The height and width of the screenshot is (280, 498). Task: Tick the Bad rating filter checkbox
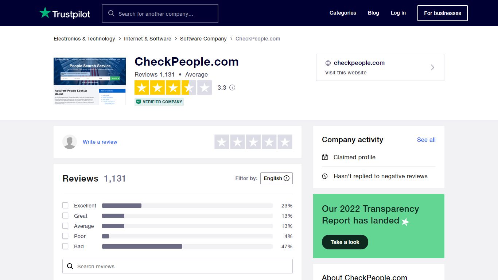[65, 246]
